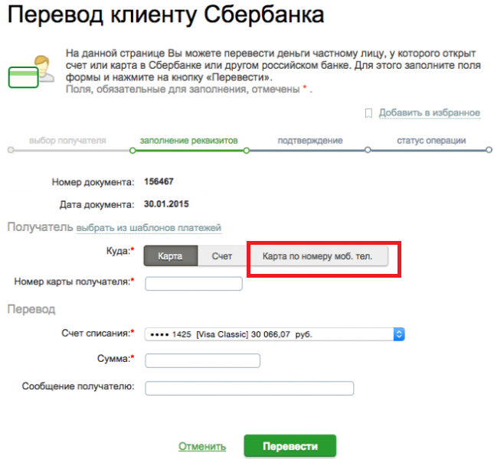Image resolution: width=494 pixels, height=459 pixels.
Task: Click the card and person transfer icon
Action: click(x=31, y=71)
